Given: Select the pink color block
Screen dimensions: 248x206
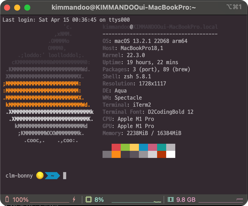Looking at the screenshot, I should coord(153,147).
